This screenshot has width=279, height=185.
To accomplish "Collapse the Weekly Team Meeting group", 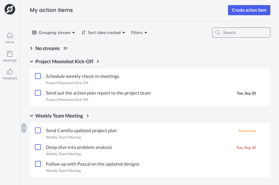I will (32, 116).
